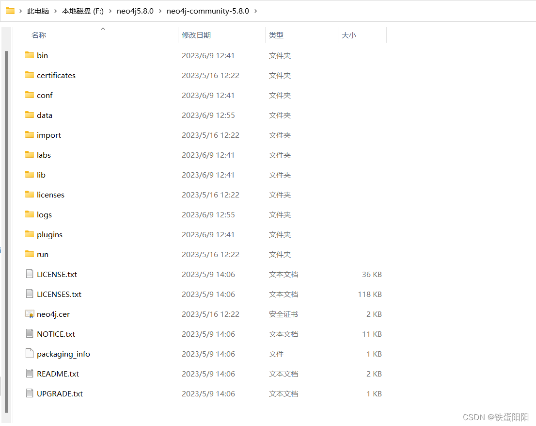
Task: Click the vertical scrollbar on left pane
Action: coord(6,231)
